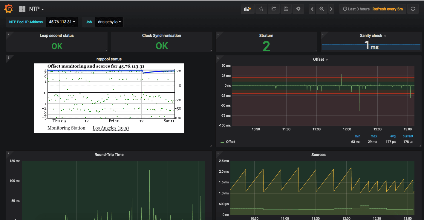
Task: Expand the Job dns.seby.io dropdown
Action: (x=109, y=22)
